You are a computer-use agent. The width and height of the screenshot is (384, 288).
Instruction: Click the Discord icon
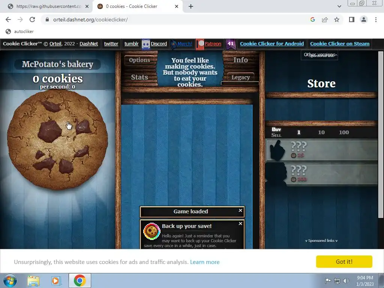[146, 44]
